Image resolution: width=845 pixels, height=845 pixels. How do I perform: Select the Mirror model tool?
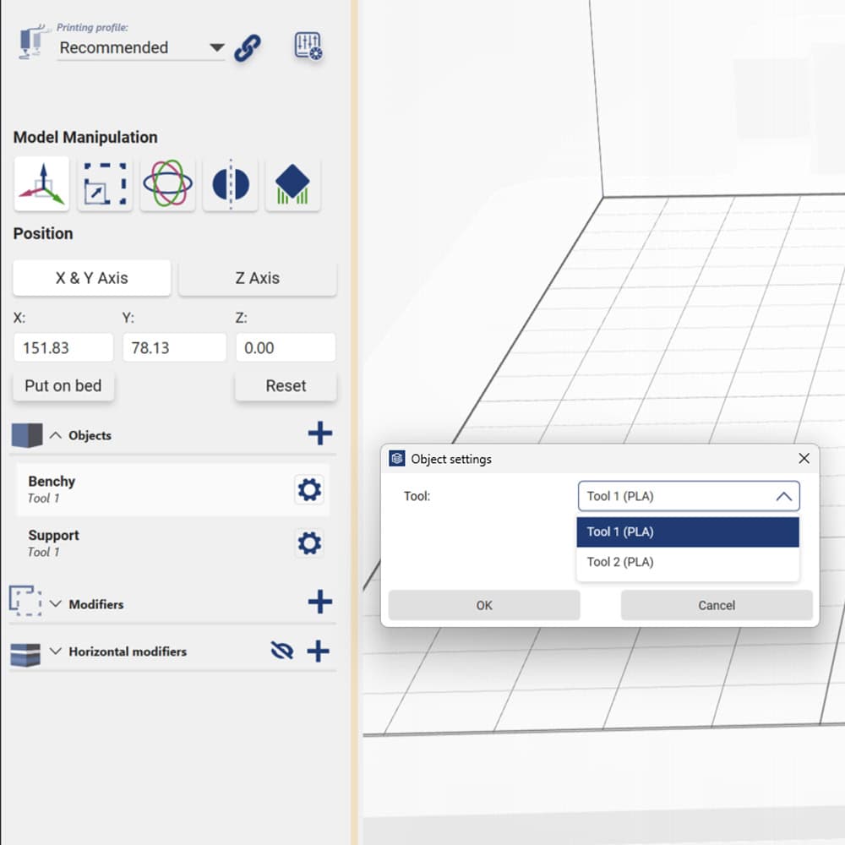[230, 183]
